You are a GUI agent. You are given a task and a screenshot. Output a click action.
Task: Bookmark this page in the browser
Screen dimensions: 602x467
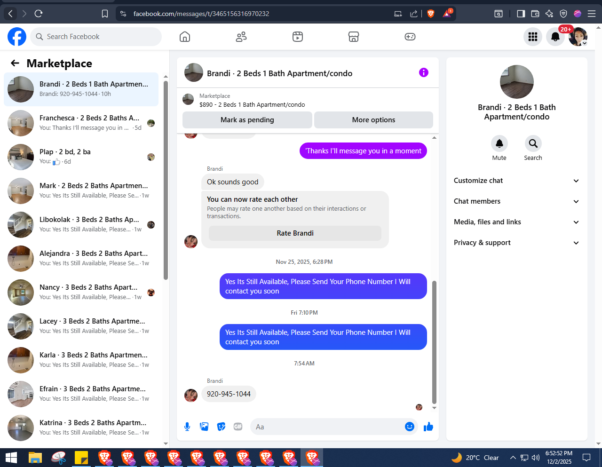point(105,14)
